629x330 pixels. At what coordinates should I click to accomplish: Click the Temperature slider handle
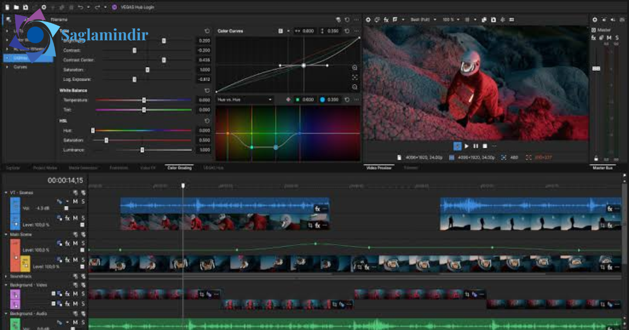[x=144, y=100]
